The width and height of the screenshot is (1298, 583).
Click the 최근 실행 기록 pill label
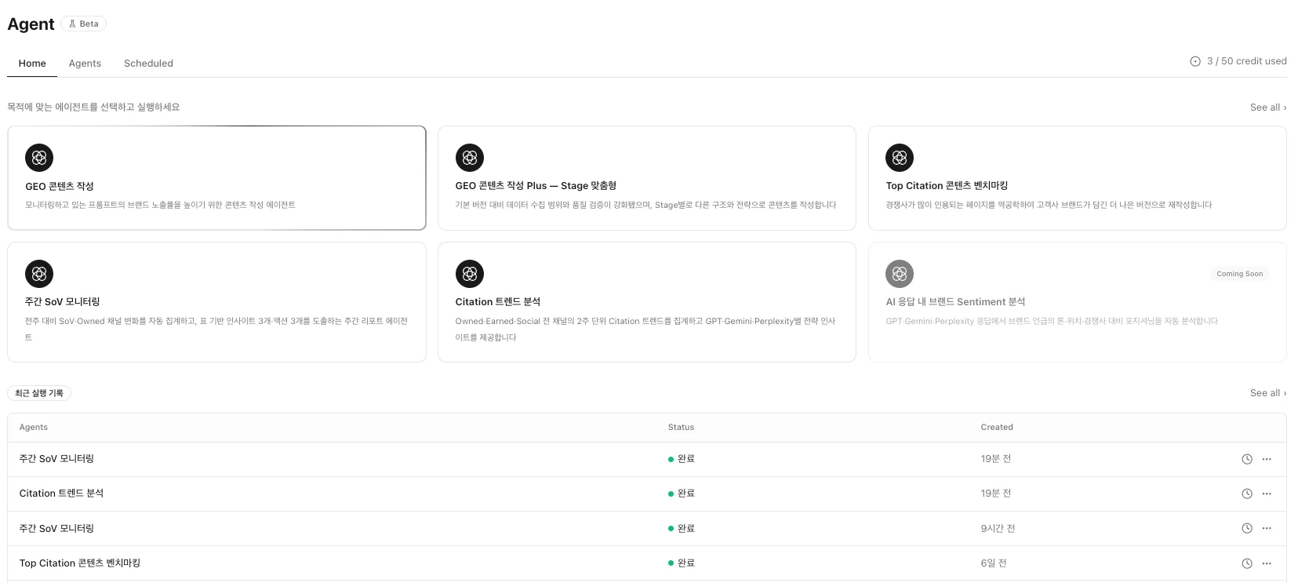click(x=39, y=393)
